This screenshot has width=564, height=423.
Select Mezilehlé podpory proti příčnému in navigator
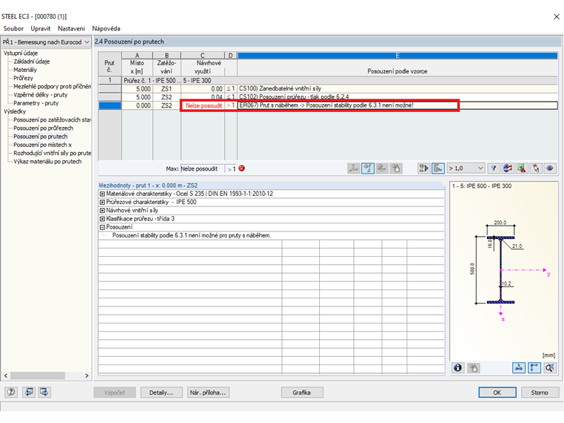click(52, 86)
